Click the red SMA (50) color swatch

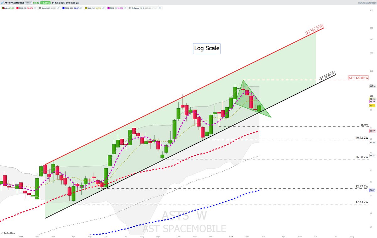click(17, 8)
